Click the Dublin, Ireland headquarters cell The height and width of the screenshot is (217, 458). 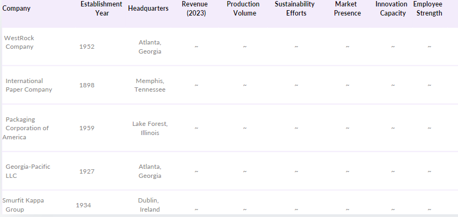point(150,205)
